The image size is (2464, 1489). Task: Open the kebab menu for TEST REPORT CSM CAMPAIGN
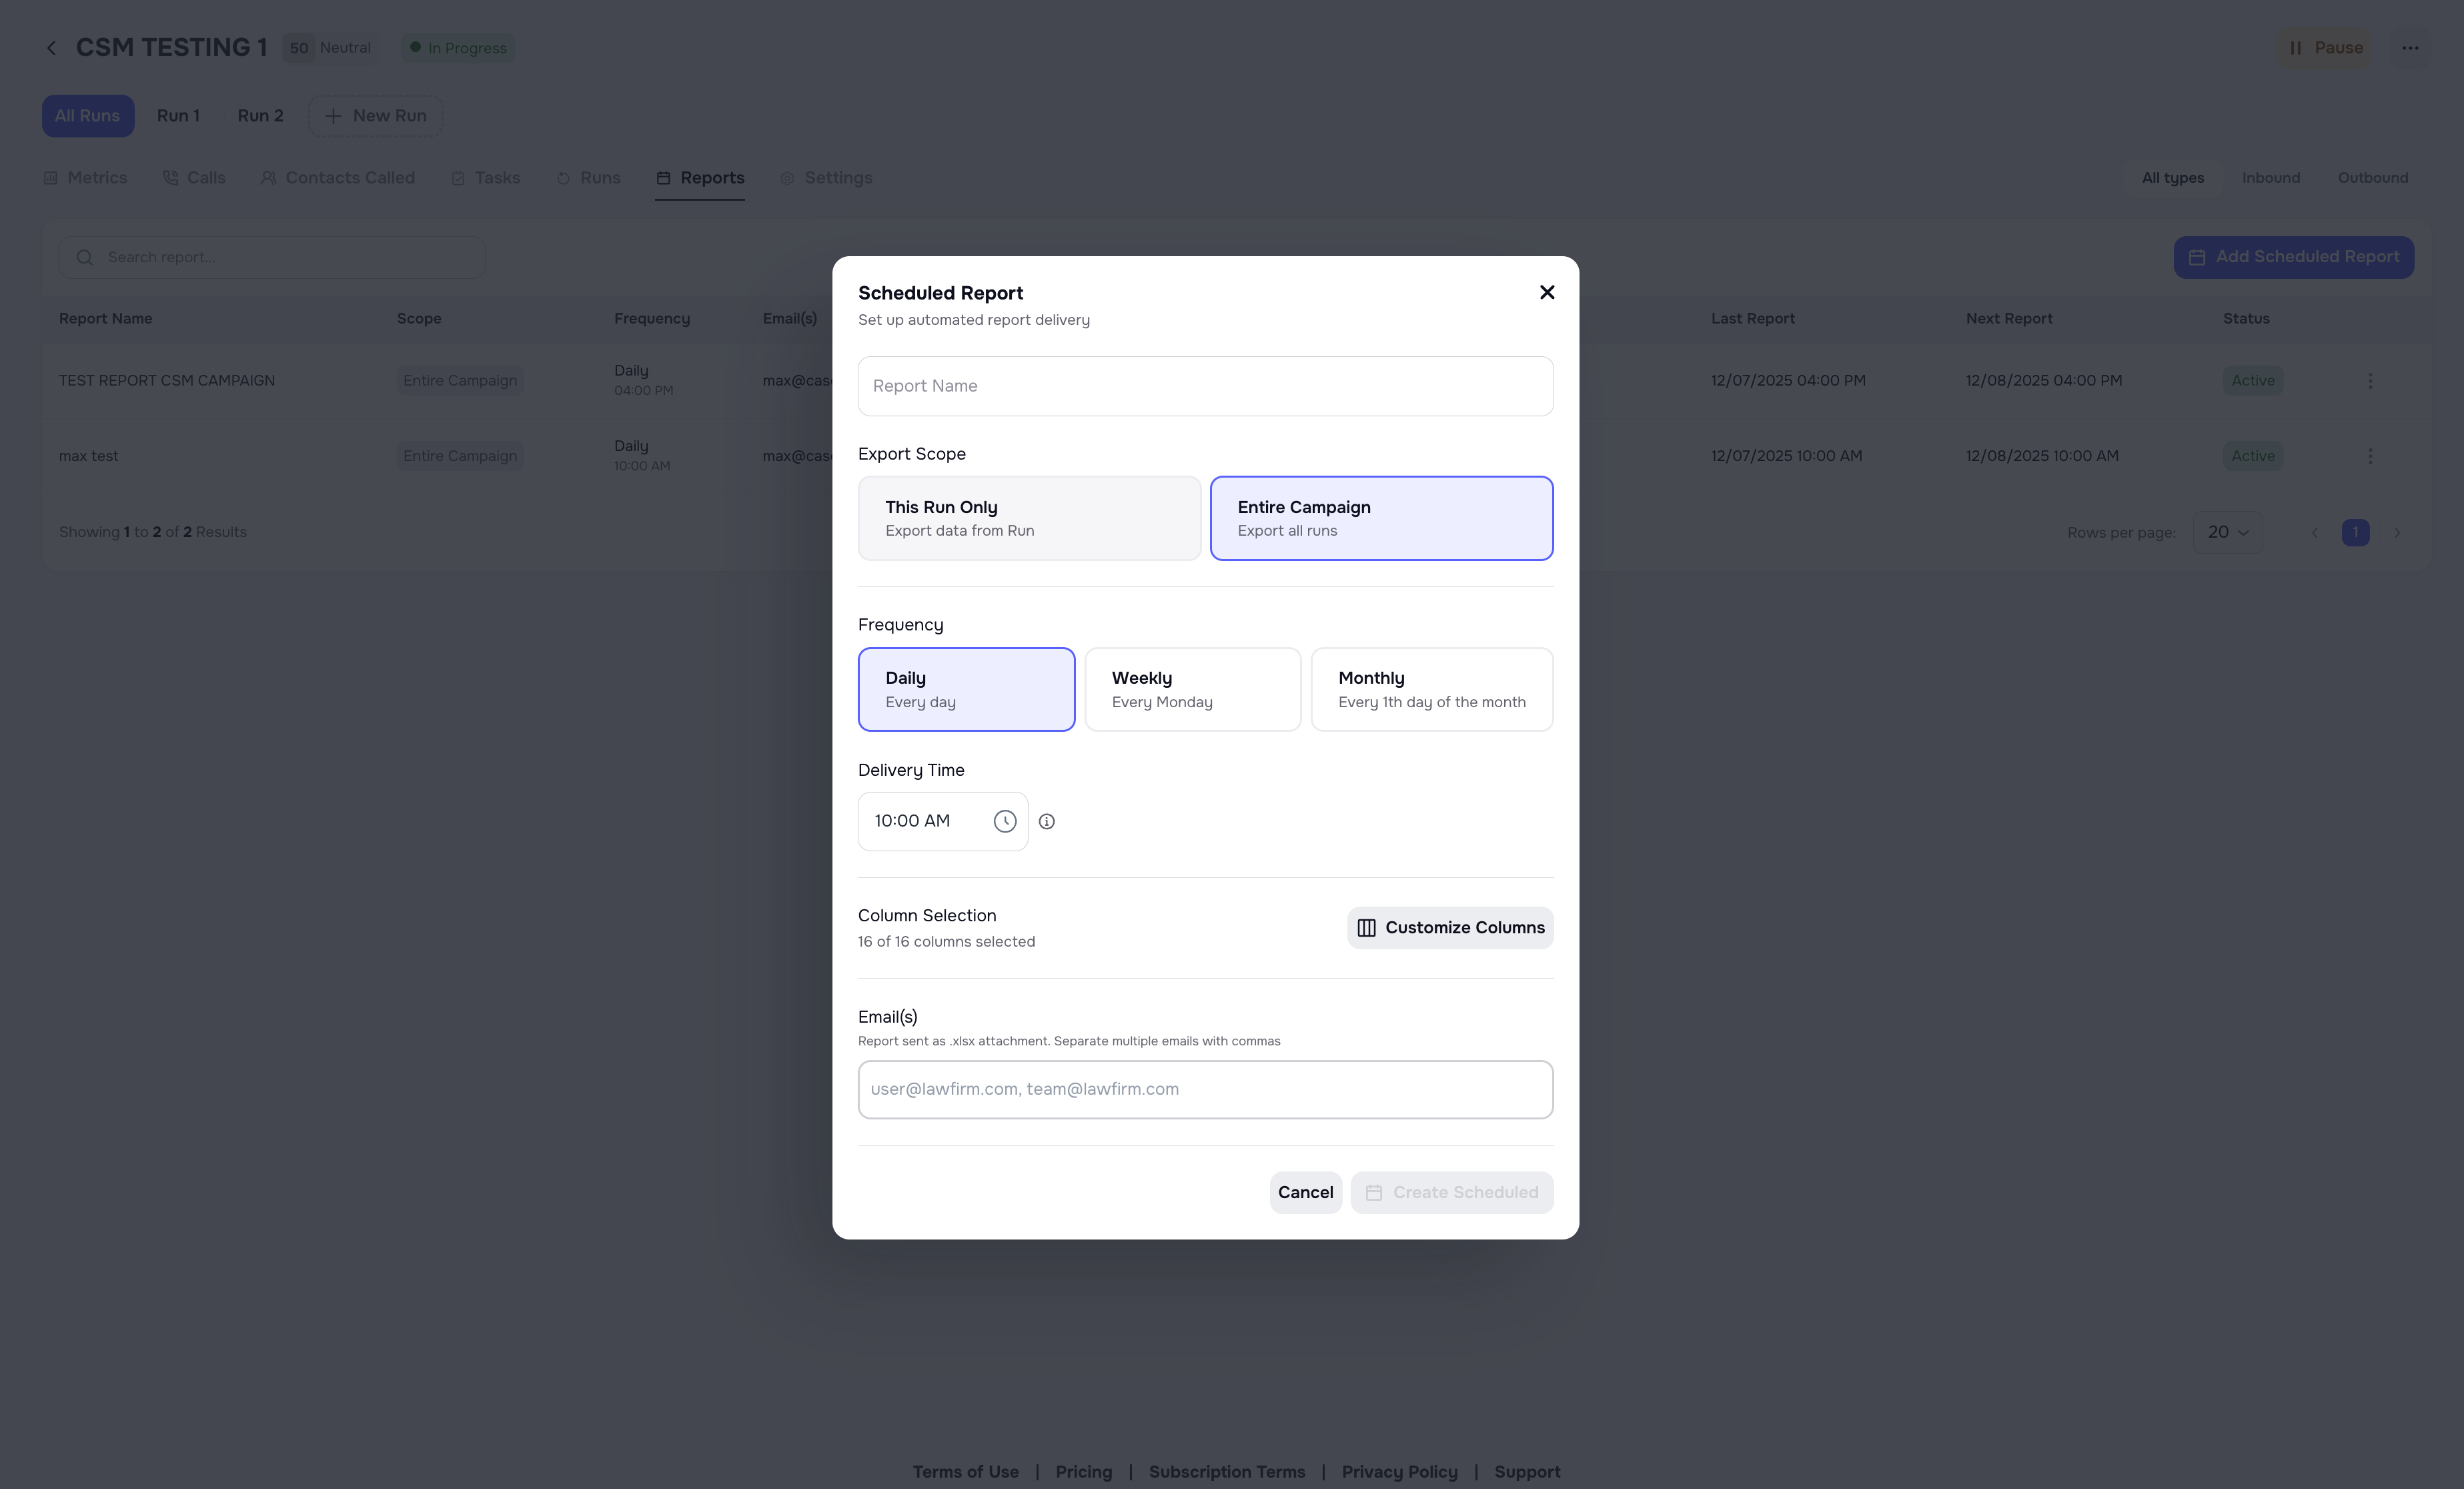pyautogui.click(x=2370, y=380)
